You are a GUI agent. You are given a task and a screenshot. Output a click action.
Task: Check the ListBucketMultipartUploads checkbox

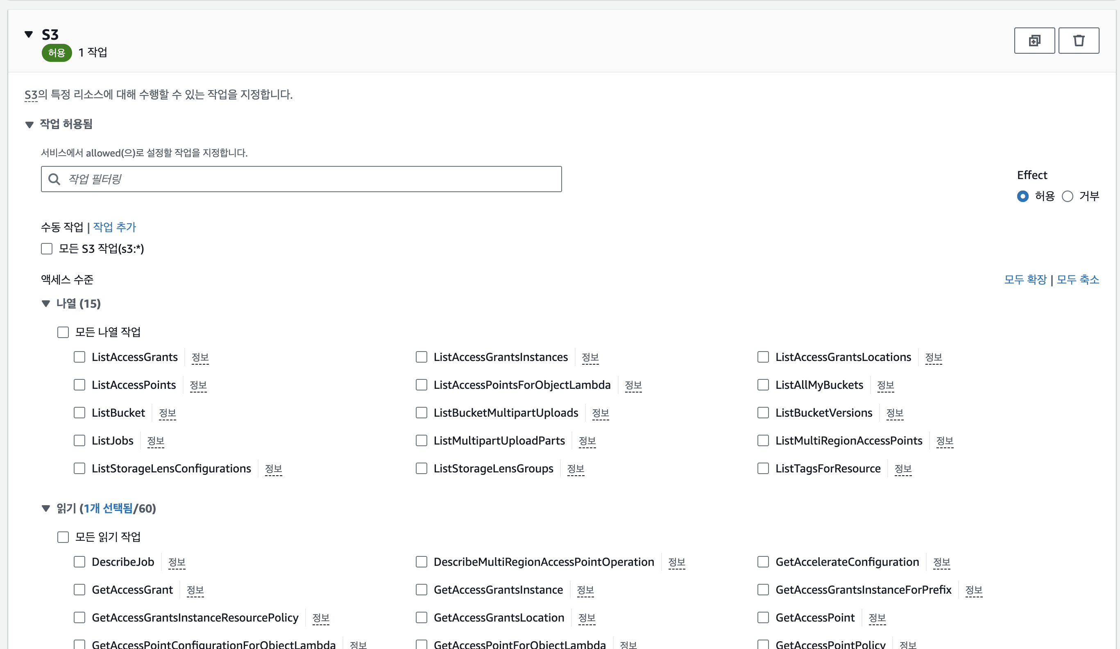(422, 413)
